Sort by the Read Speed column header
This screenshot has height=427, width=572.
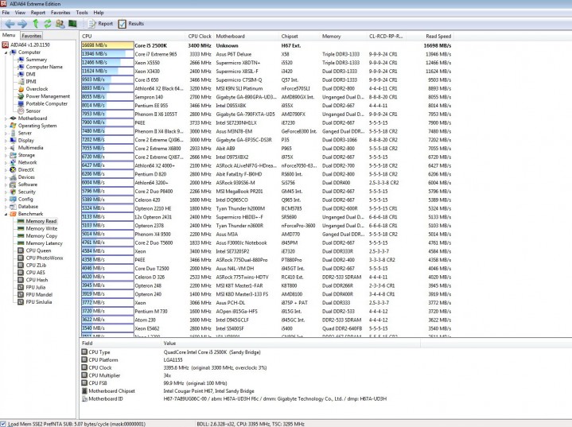tap(430, 36)
